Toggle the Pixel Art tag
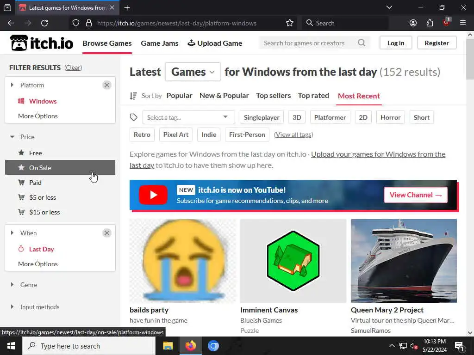The image size is (474, 355). [175, 135]
